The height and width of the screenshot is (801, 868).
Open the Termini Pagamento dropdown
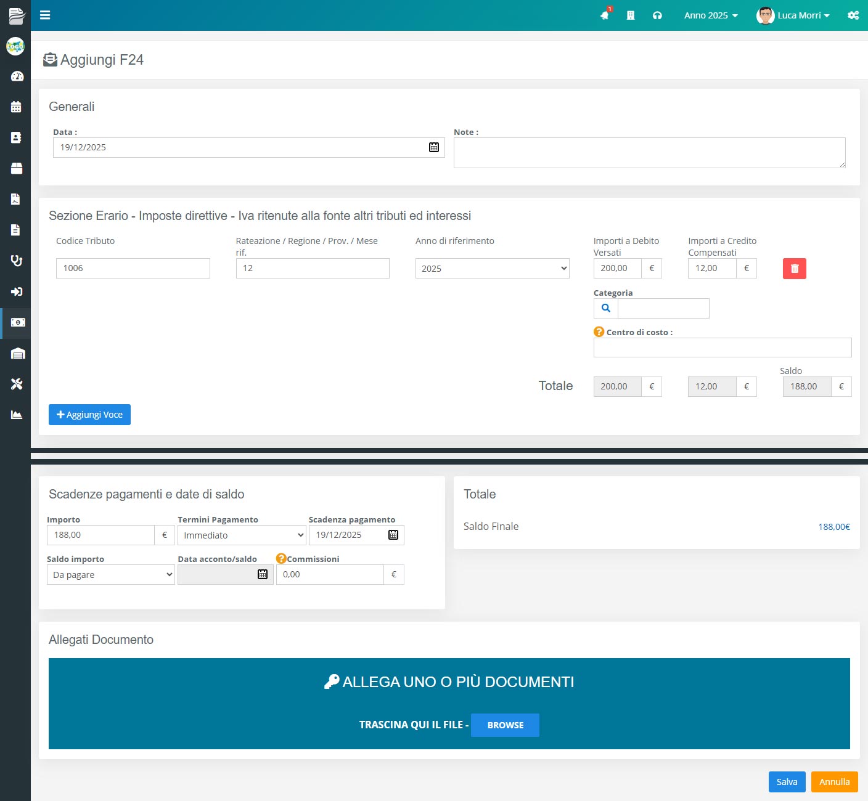[x=242, y=535]
